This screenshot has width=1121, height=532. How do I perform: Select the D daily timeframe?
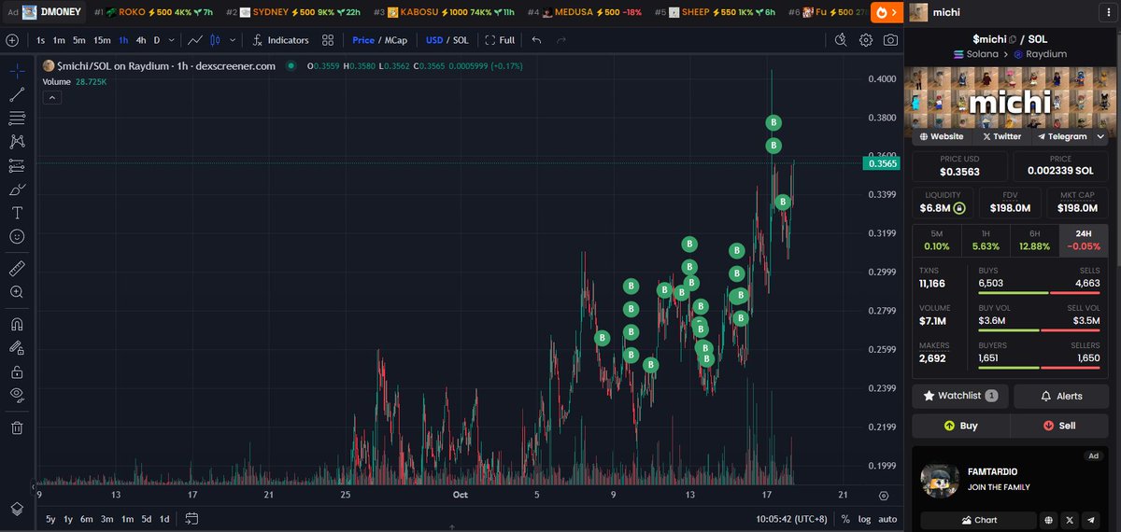click(x=157, y=40)
